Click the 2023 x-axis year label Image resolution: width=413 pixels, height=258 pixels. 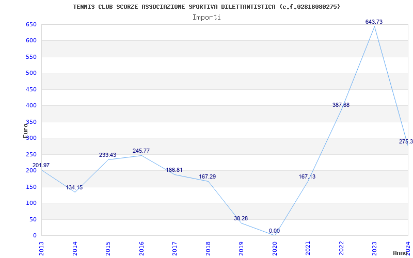pos(374,248)
